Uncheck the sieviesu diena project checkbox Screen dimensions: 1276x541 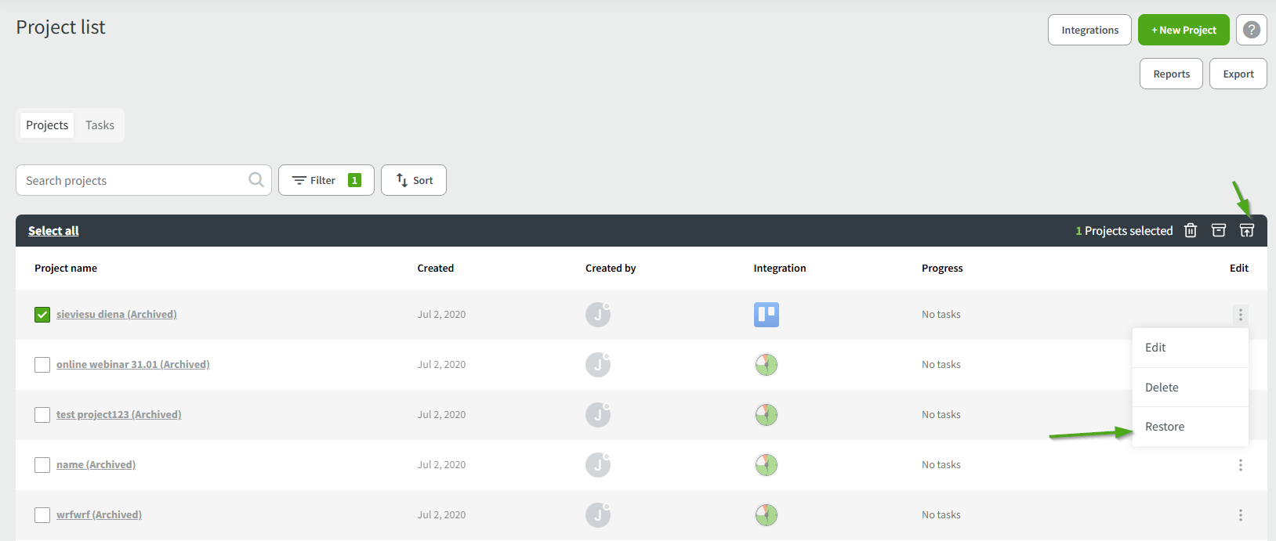point(42,315)
